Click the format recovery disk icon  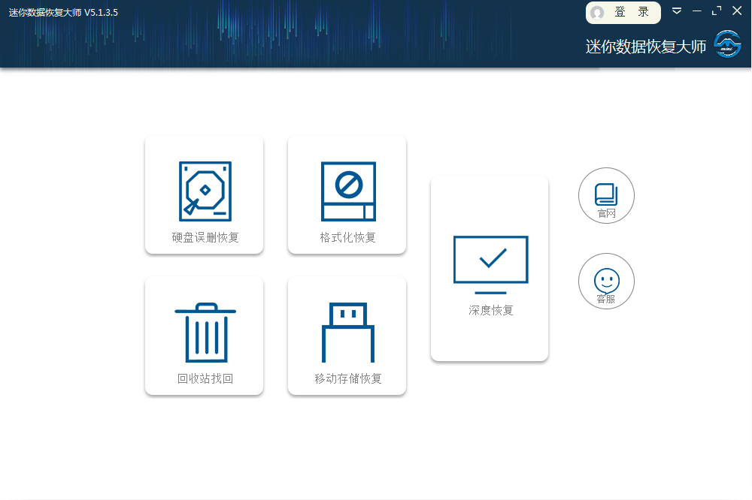(x=347, y=191)
